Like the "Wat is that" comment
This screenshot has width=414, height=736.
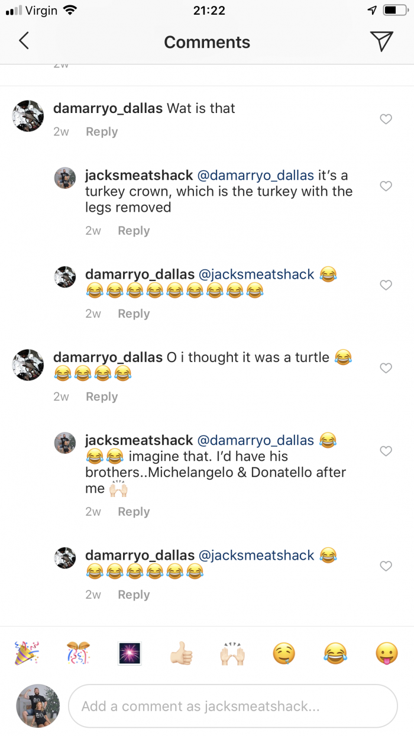tap(386, 120)
